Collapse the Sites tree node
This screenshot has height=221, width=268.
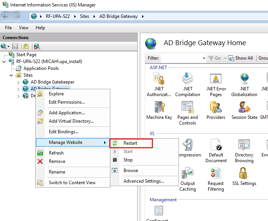point(12,75)
